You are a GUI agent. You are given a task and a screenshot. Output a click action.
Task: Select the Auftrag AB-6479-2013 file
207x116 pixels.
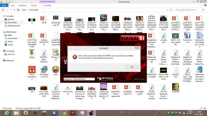(x=44, y=39)
